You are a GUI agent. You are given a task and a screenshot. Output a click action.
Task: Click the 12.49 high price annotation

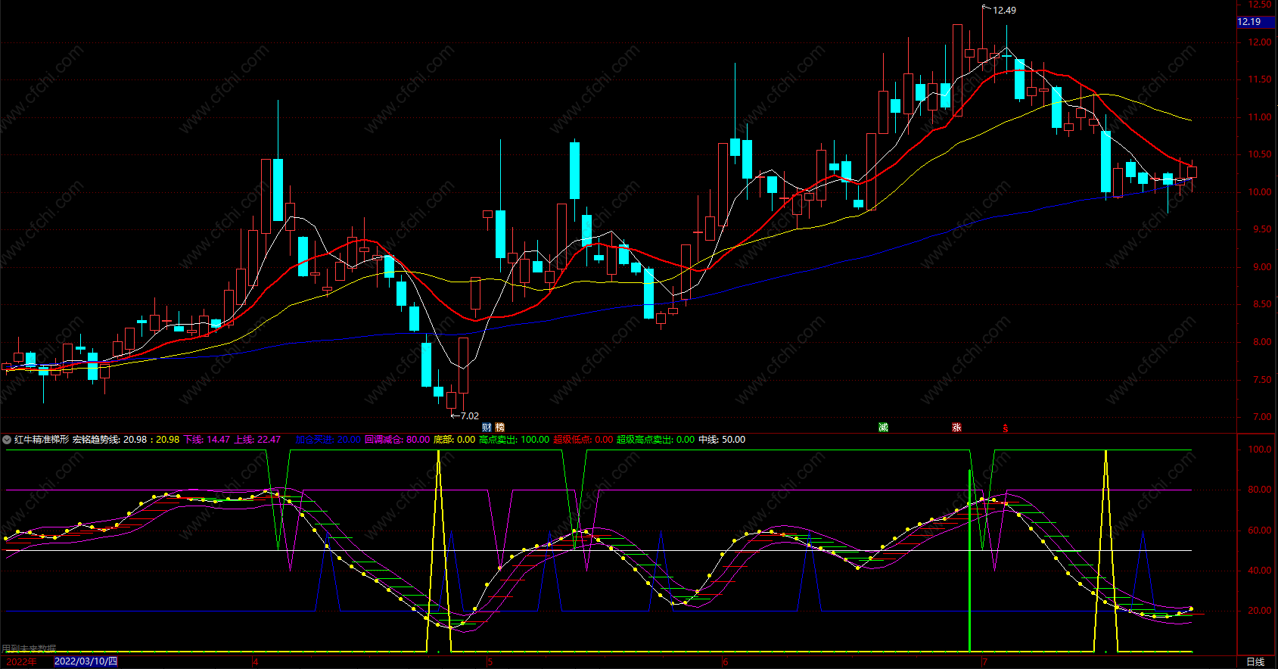point(1004,11)
